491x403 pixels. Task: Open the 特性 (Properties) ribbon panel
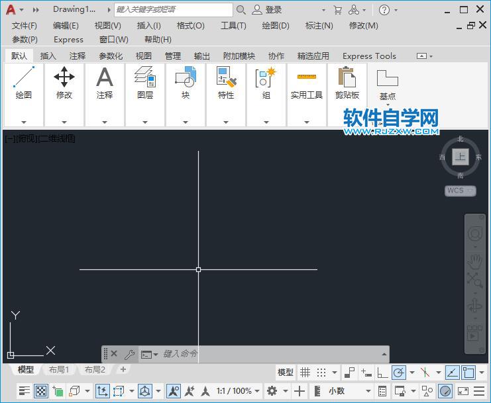[226, 83]
